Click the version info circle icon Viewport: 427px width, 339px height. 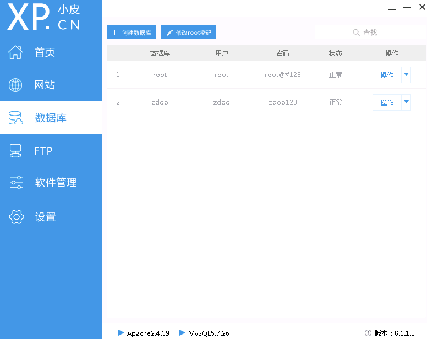coord(368,333)
